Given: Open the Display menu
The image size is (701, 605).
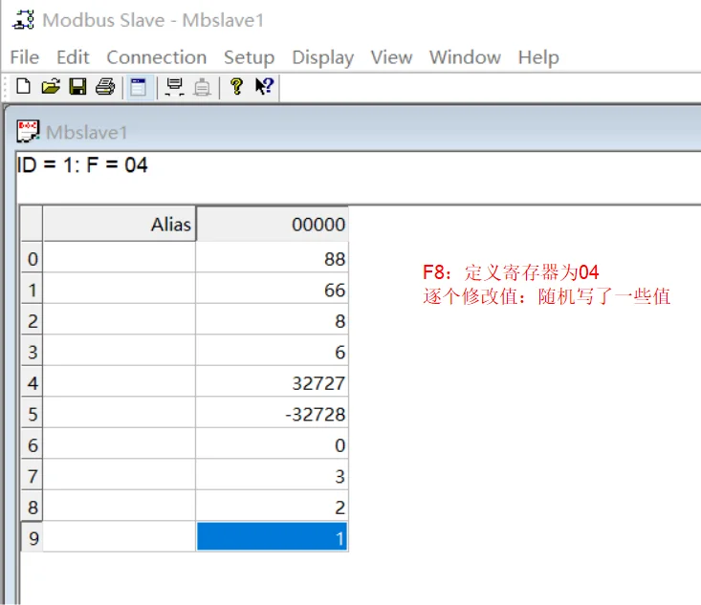Looking at the screenshot, I should [323, 57].
